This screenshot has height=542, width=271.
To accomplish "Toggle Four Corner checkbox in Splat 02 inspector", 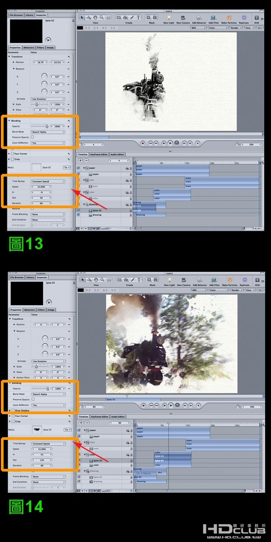I will click(x=13, y=154).
